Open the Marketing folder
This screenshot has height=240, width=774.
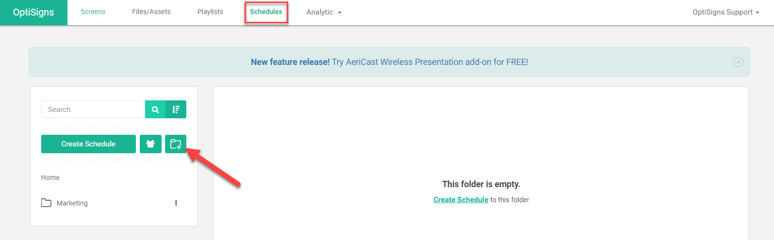pyautogui.click(x=72, y=203)
